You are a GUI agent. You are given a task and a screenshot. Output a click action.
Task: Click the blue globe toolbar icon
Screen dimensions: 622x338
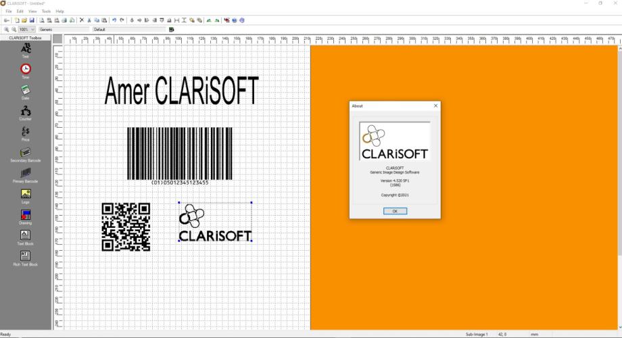[x=235, y=20]
